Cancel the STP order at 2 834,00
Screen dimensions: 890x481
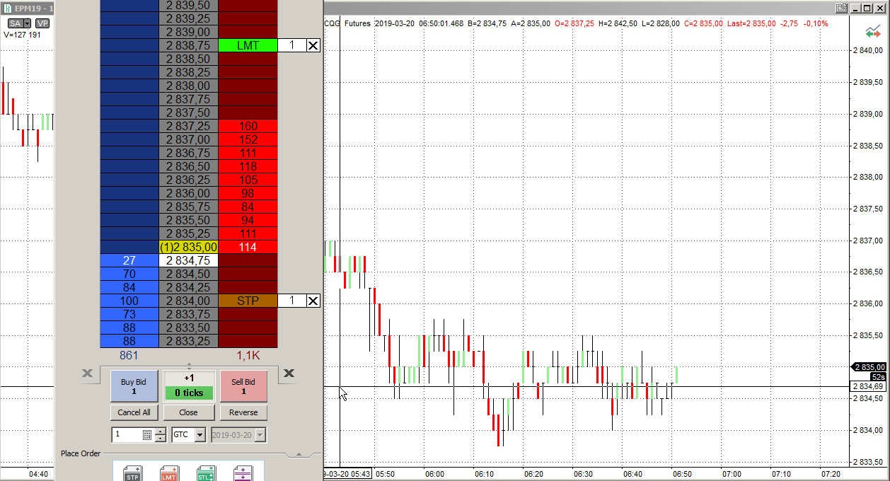point(313,301)
